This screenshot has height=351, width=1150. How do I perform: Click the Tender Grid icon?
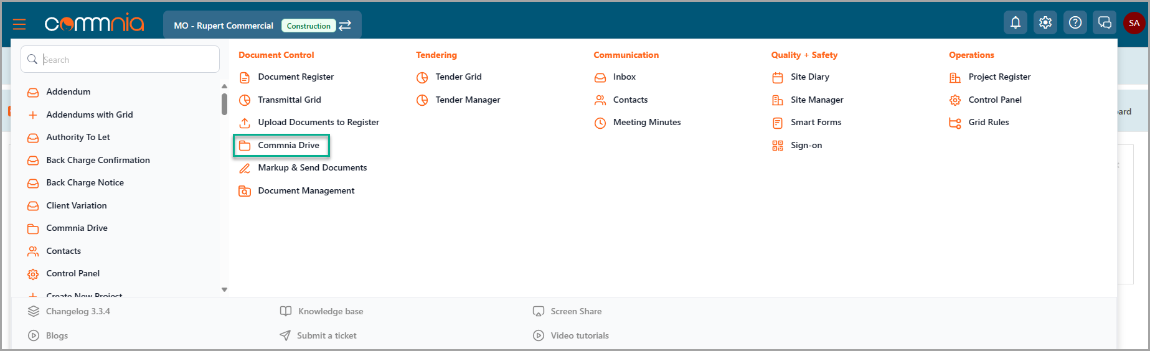422,77
